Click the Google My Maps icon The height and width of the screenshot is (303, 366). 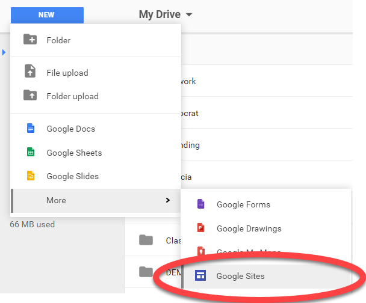pos(200,252)
